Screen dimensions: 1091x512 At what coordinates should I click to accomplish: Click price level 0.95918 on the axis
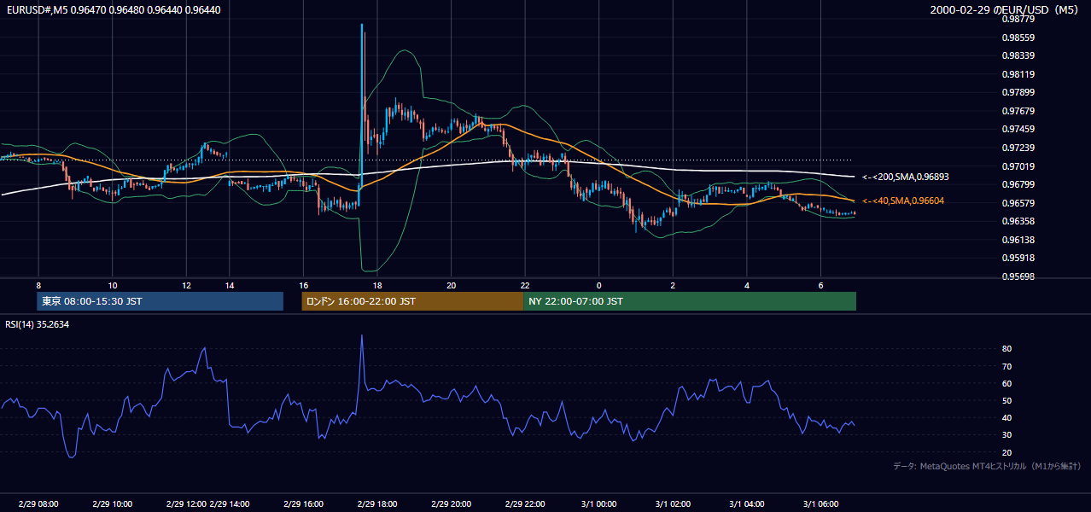tap(1018, 258)
